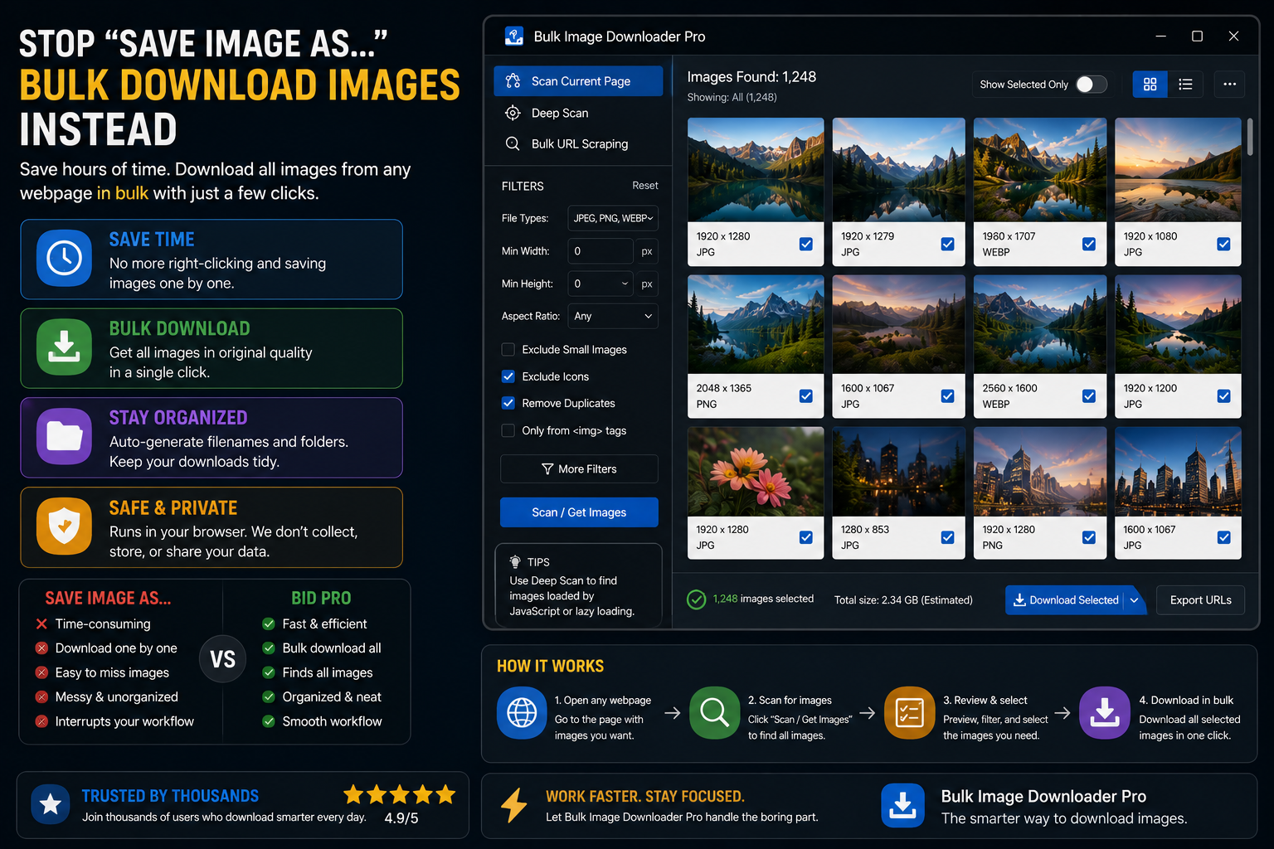Reset the filters
This screenshot has height=849, width=1274.
point(644,186)
